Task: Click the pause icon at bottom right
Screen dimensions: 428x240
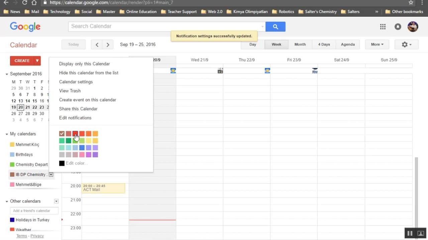Action: point(410,233)
